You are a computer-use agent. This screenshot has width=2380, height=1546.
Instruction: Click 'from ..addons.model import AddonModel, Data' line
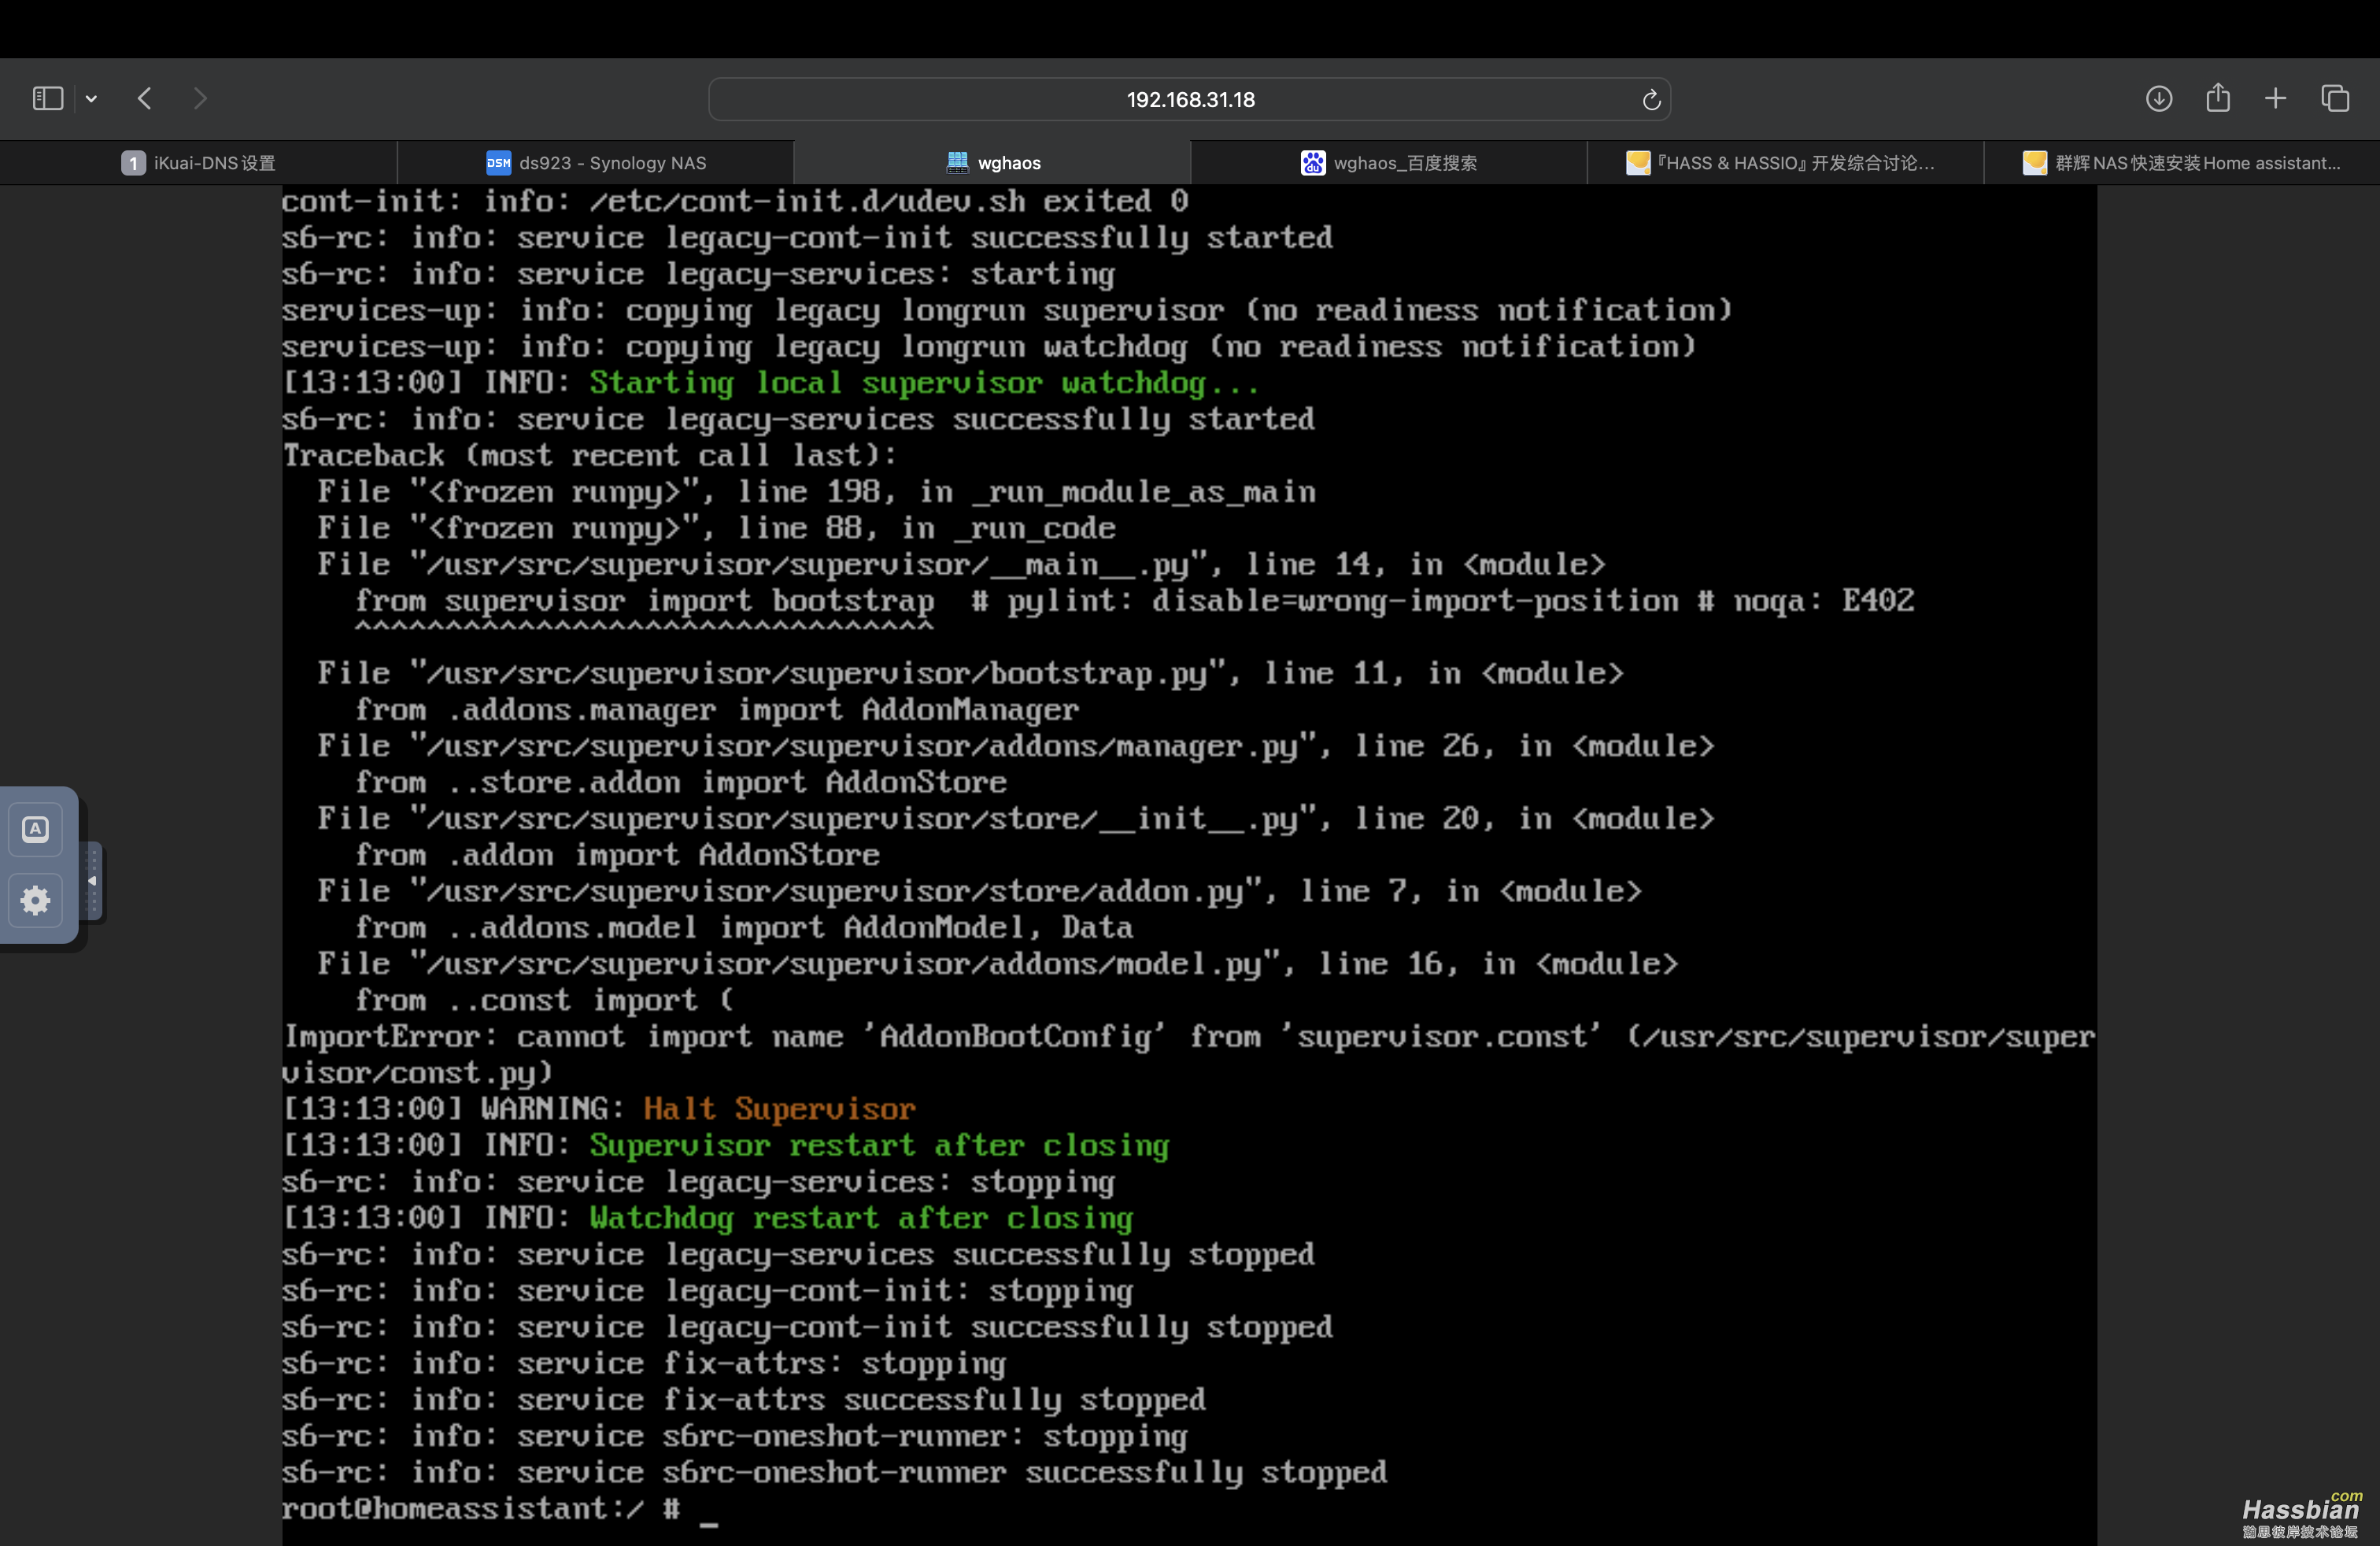pyautogui.click(x=744, y=928)
